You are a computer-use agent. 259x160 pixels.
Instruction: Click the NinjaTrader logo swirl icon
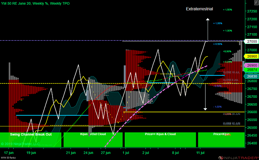coord(220,158)
